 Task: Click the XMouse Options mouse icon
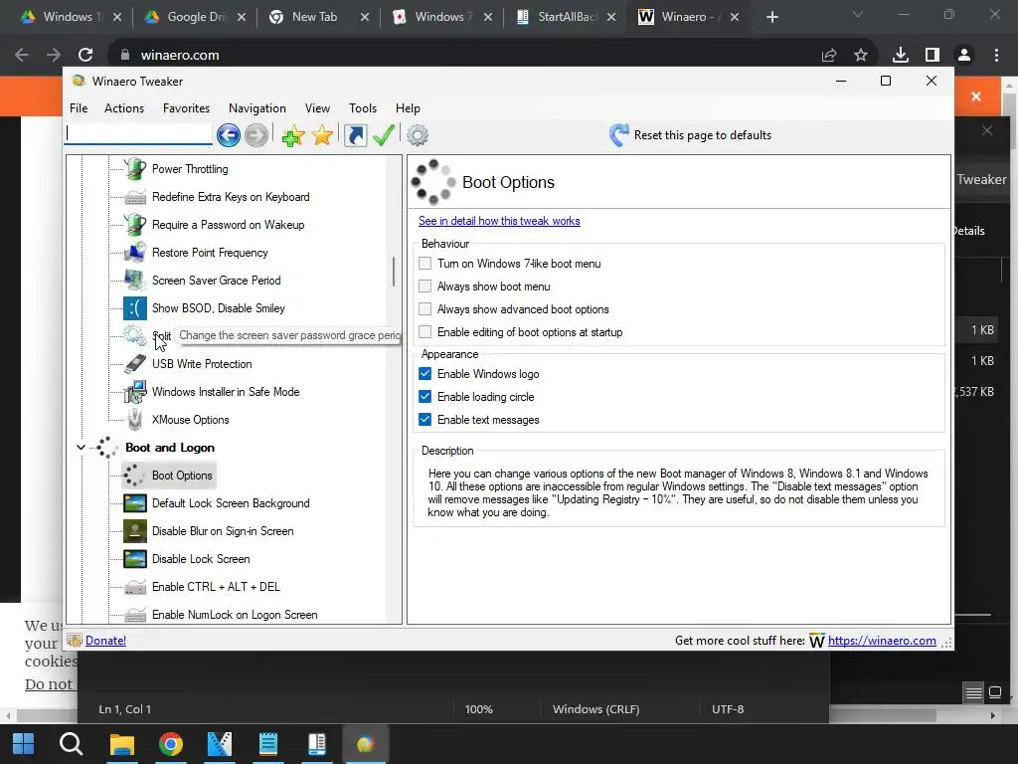click(135, 420)
